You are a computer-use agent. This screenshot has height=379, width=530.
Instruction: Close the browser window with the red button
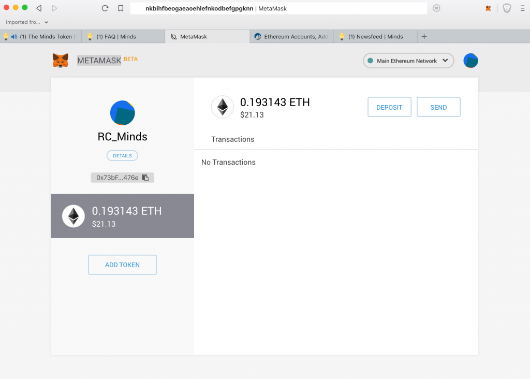click(6, 7)
